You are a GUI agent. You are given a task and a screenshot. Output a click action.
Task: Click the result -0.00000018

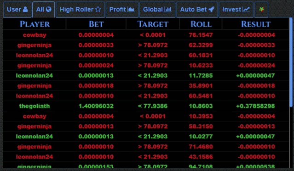tap(256, 86)
